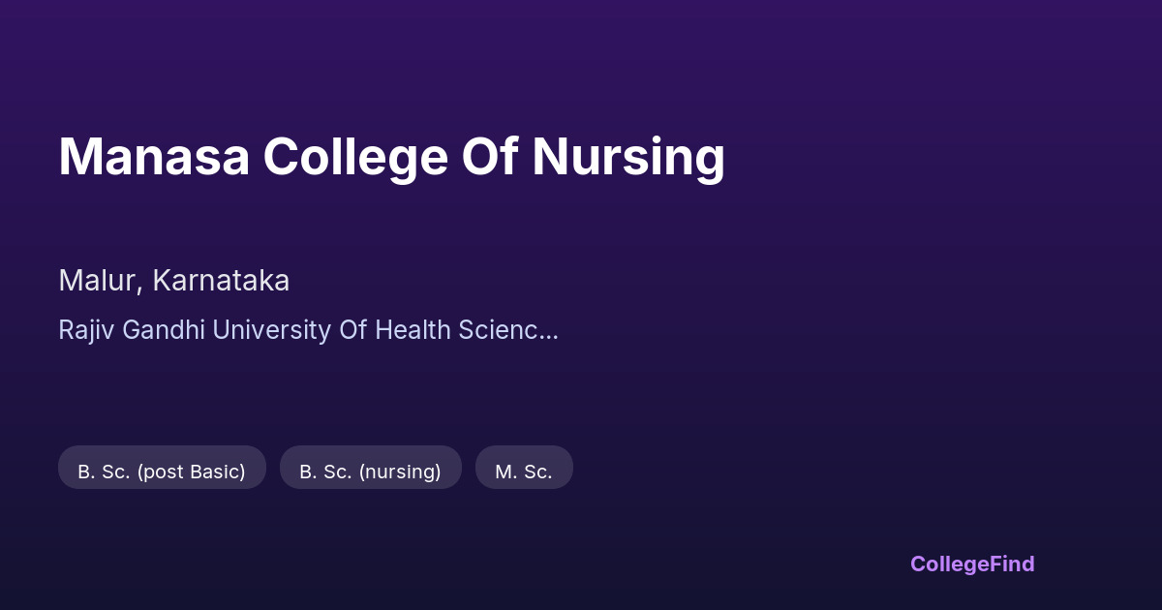The width and height of the screenshot is (1162, 610).
Task: Choose the B. Sc. (nursing) course tag
Action: click(370, 472)
